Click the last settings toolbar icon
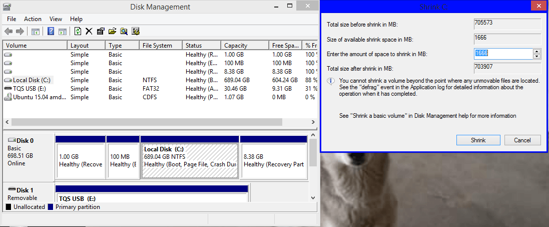The height and width of the screenshot is (227, 549). point(135,31)
